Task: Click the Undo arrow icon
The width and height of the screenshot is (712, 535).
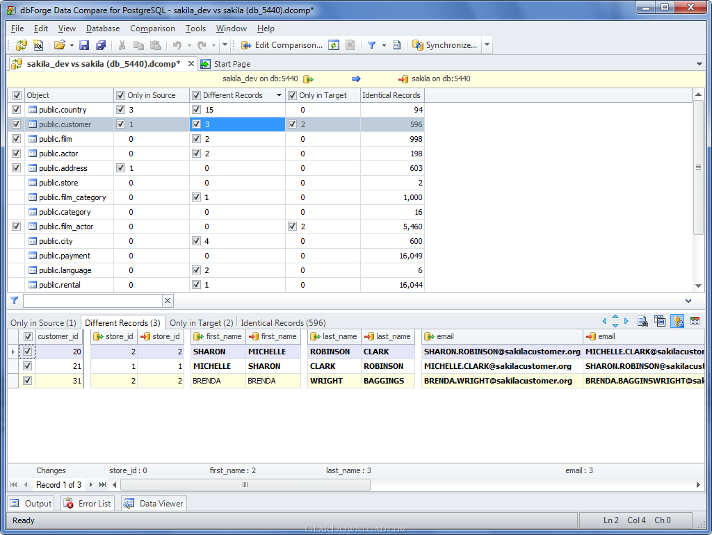Action: pyautogui.click(x=177, y=45)
